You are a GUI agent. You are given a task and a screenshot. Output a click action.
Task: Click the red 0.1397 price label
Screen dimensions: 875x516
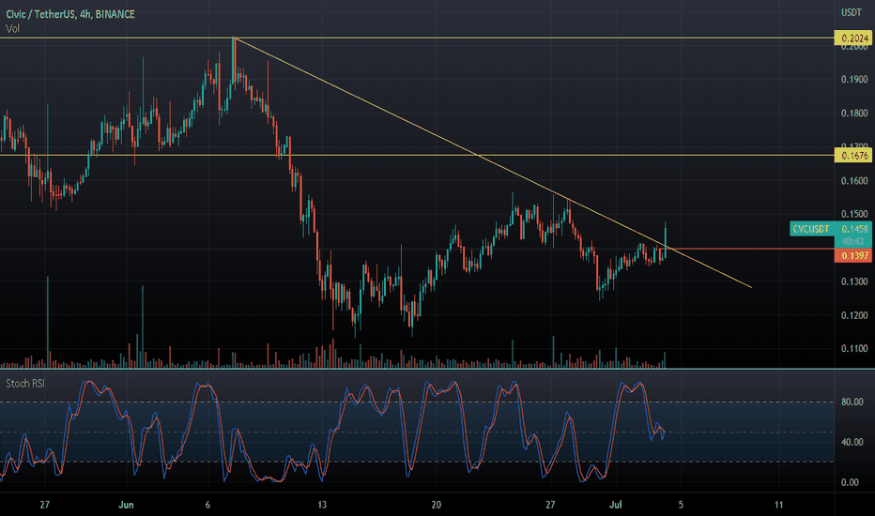(852, 255)
